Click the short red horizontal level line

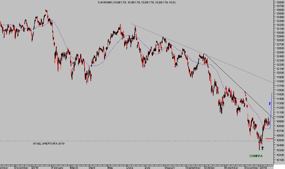pos(269,138)
